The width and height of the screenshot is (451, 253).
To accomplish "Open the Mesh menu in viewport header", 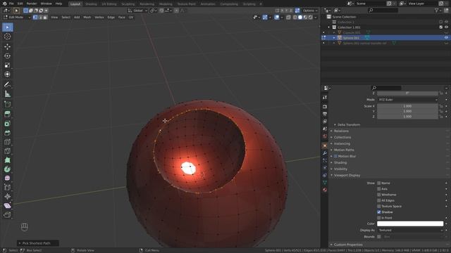I will (x=87, y=17).
